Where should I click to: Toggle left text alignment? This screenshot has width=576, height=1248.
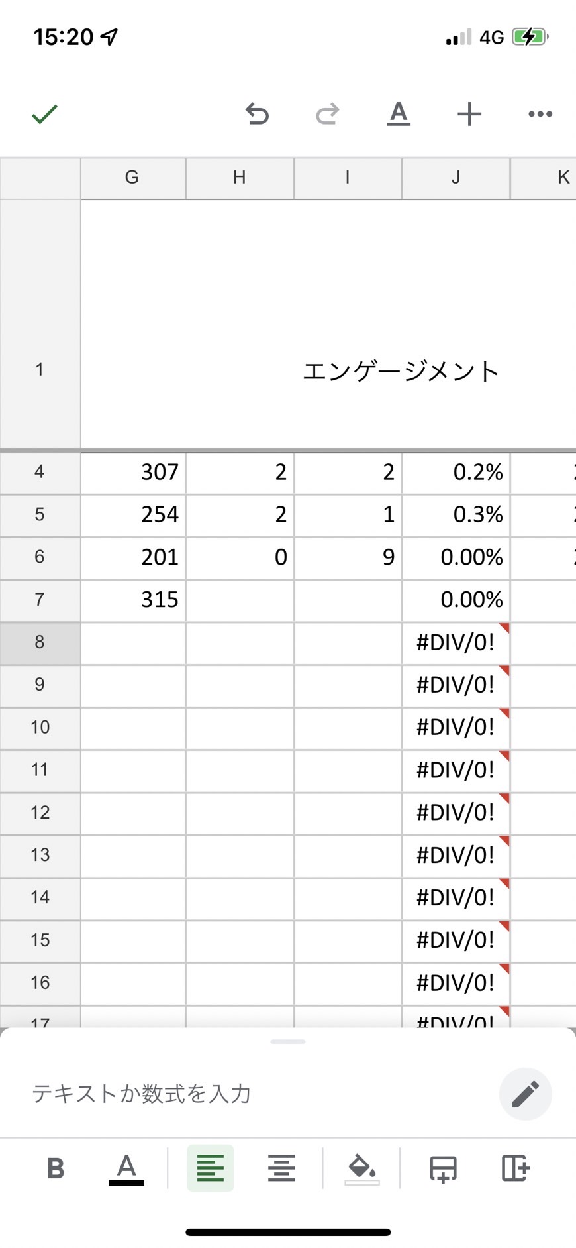211,1168
